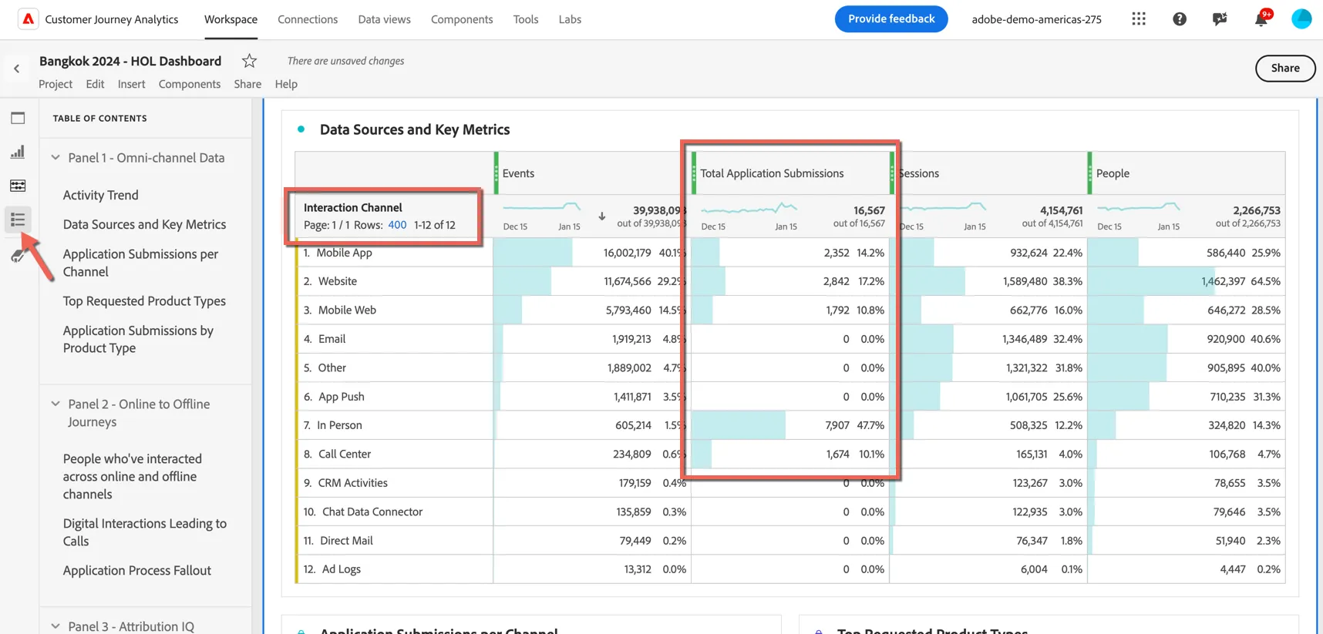Image resolution: width=1323 pixels, height=634 pixels.
Task: Open the Insert menu
Action: point(131,84)
